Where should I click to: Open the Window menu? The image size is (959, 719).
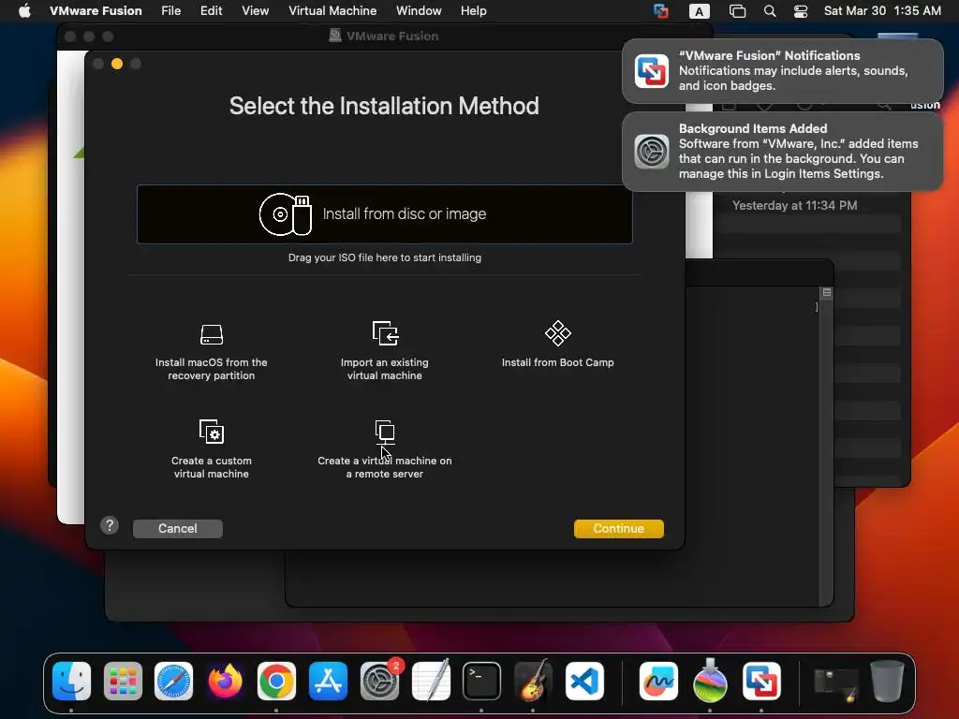pos(419,10)
